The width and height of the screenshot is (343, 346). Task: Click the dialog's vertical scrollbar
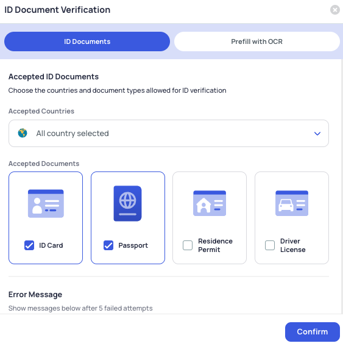click(x=342, y=187)
